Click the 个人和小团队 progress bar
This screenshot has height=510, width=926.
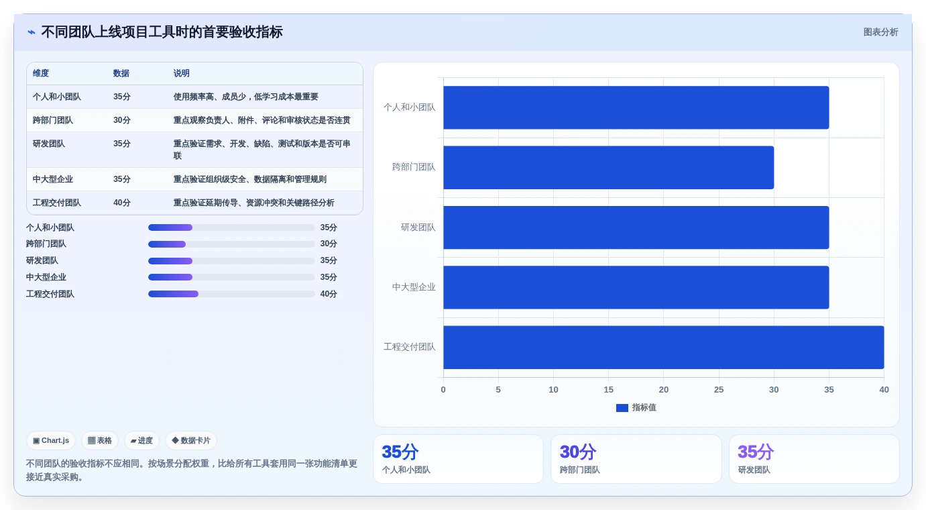231,227
